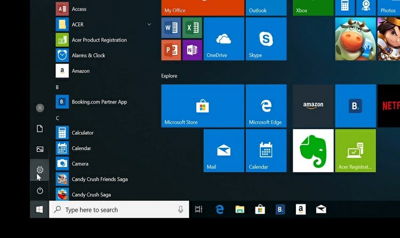Click the Type here to search box
400x238 pixels.
pyautogui.click(x=119, y=209)
